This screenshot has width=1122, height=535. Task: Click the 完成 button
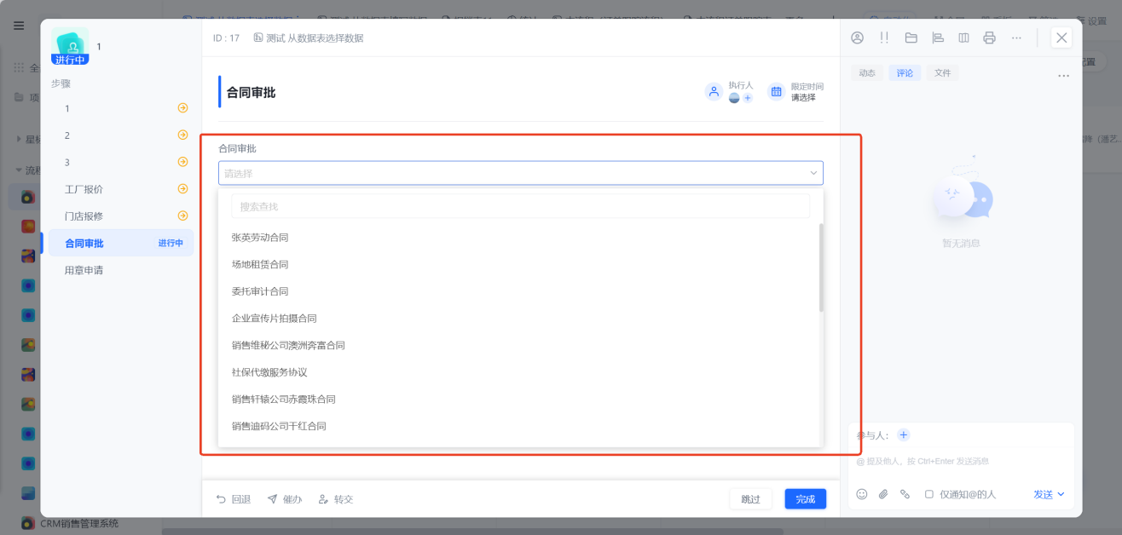click(806, 499)
